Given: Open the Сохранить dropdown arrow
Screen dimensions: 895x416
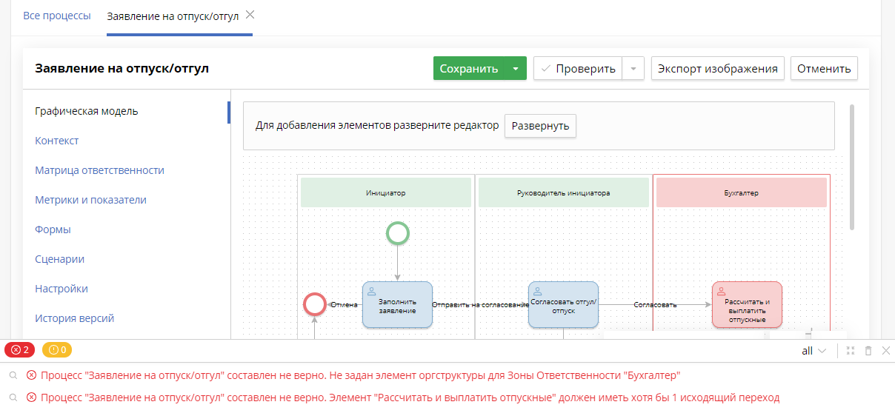Looking at the screenshot, I should tap(516, 69).
